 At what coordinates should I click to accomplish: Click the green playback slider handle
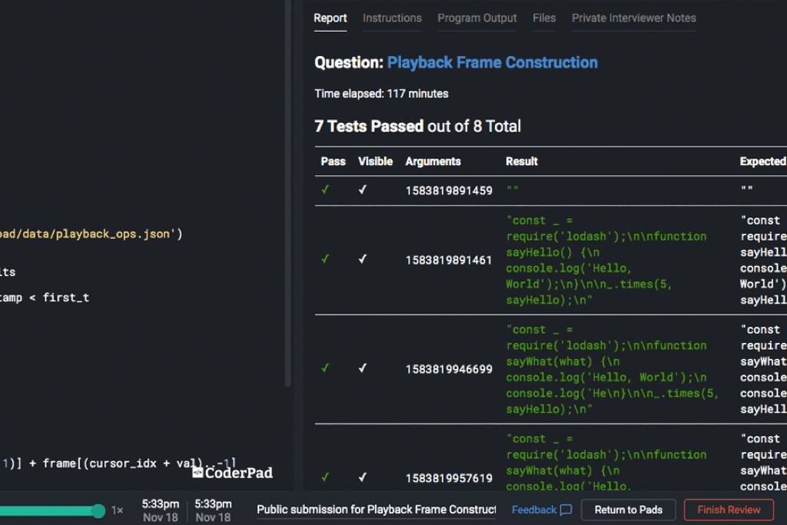click(x=98, y=510)
